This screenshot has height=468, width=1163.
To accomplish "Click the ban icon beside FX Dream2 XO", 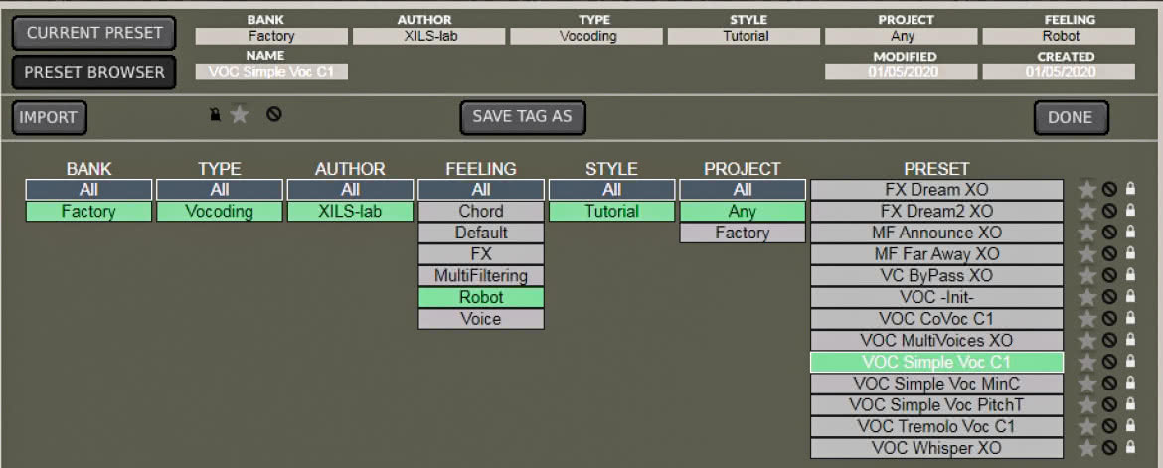I will 1109,211.
